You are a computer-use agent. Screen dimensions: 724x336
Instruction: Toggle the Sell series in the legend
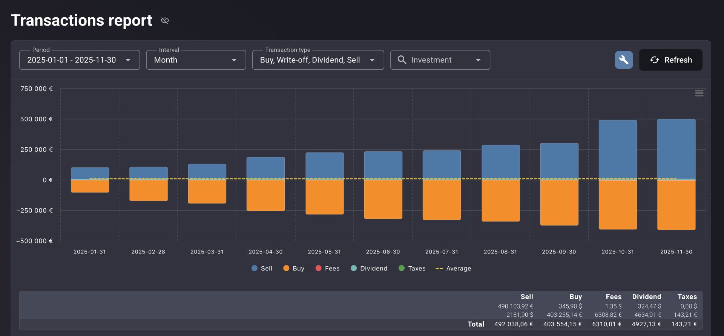coord(262,268)
